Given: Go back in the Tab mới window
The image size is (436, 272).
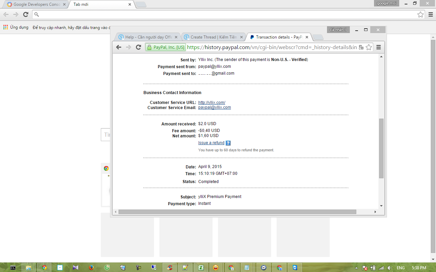Looking at the screenshot, I should click(x=6, y=14).
